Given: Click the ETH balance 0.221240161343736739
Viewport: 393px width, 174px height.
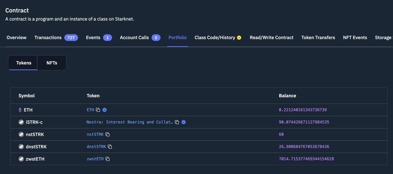Looking at the screenshot, I should pyautogui.click(x=303, y=110).
